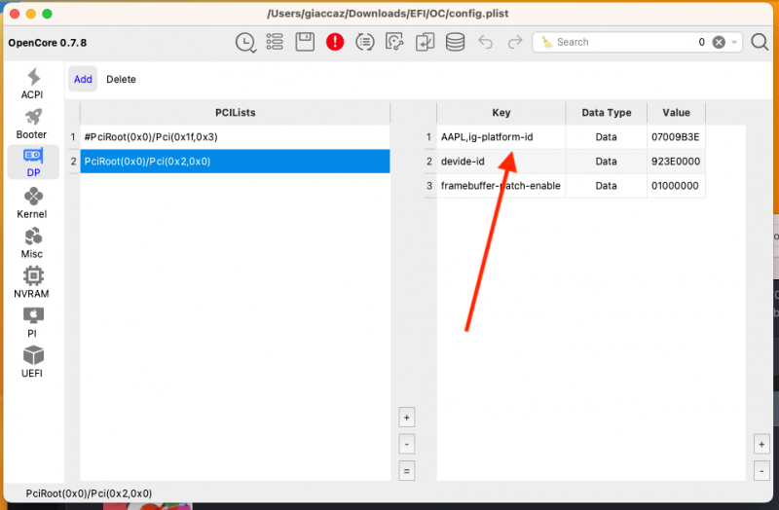Click the Key column header

coord(501,113)
